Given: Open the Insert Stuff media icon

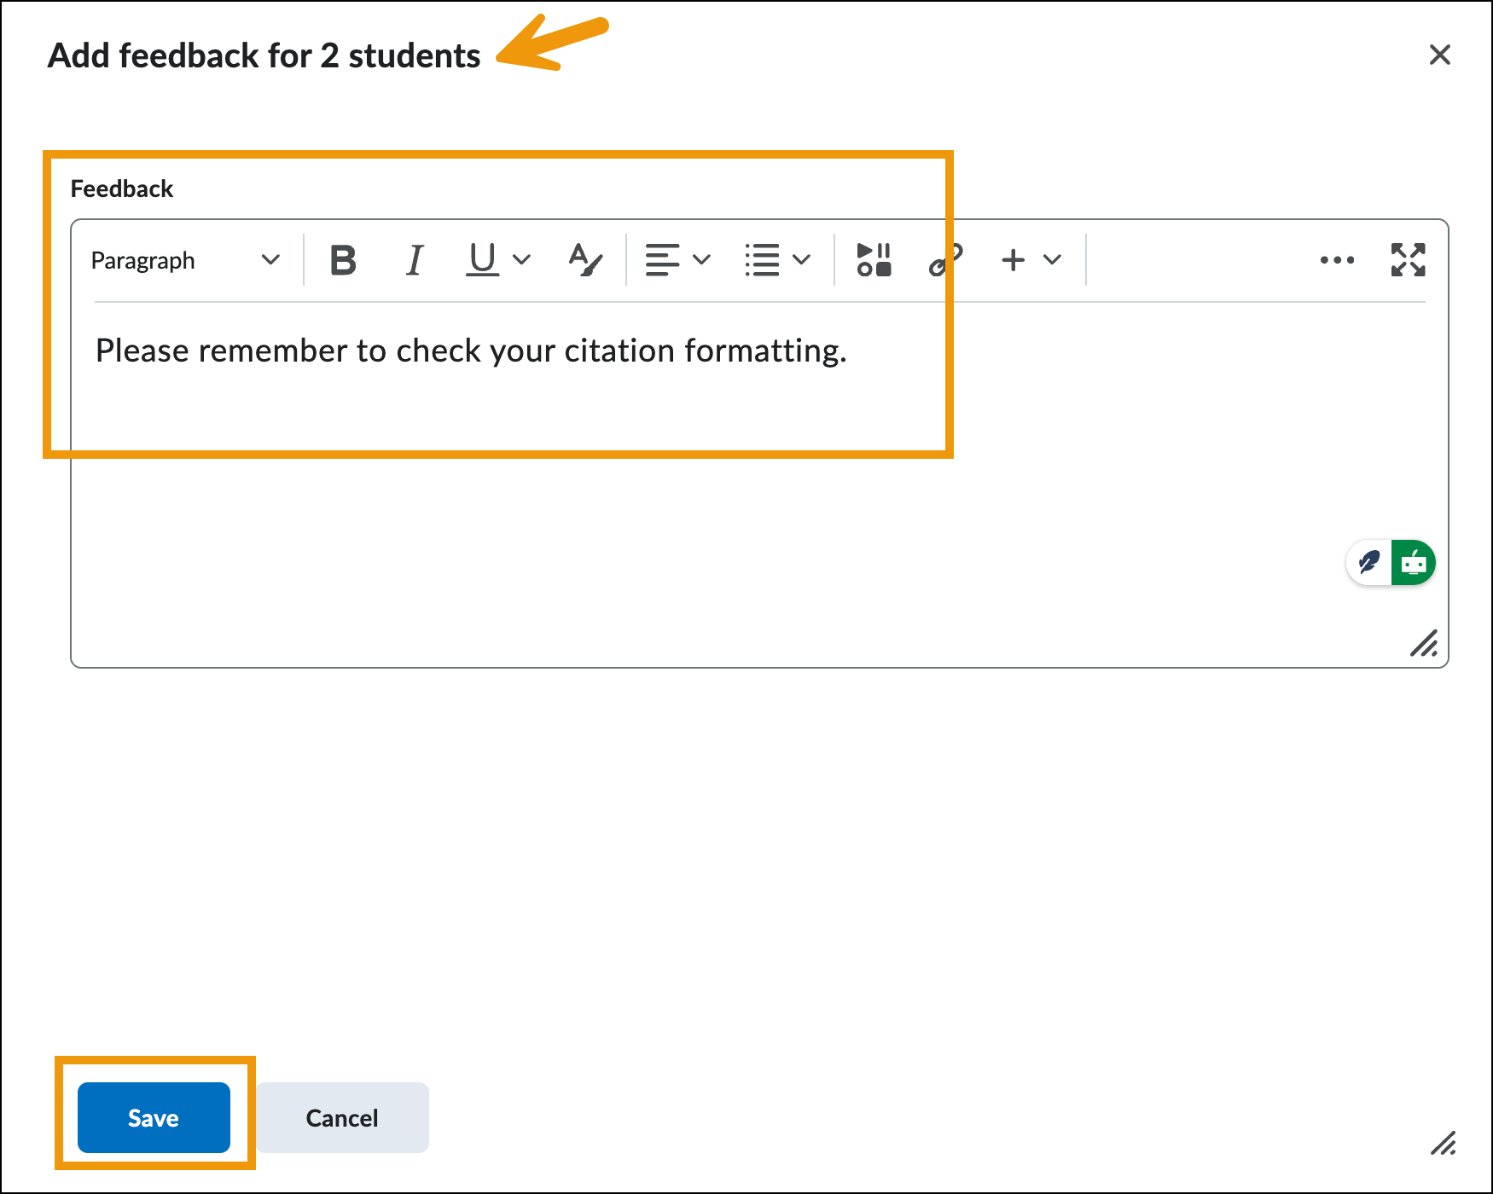Looking at the screenshot, I should point(874,260).
